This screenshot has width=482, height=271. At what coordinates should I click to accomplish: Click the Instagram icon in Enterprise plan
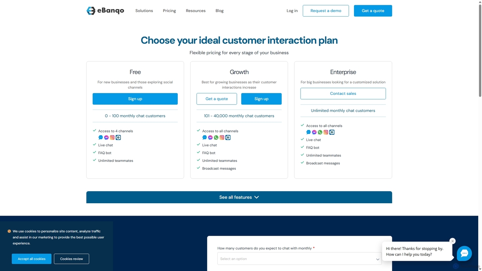(x=326, y=132)
